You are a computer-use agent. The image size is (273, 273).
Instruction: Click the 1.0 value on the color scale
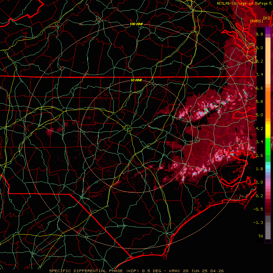[x=259, y=182]
